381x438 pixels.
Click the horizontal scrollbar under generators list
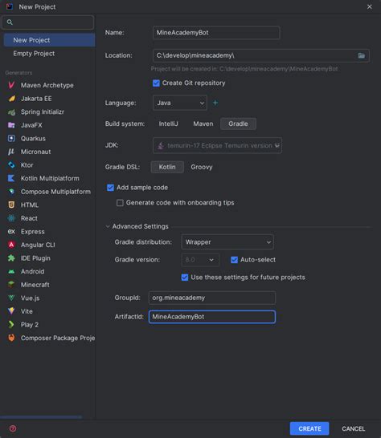click(41, 417)
